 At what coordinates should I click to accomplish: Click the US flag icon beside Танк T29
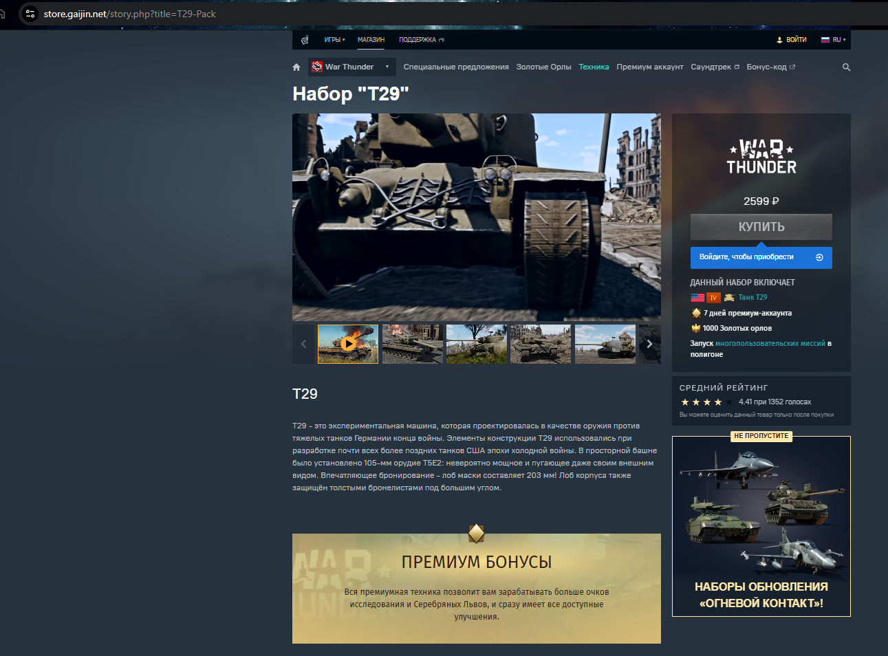tap(697, 298)
